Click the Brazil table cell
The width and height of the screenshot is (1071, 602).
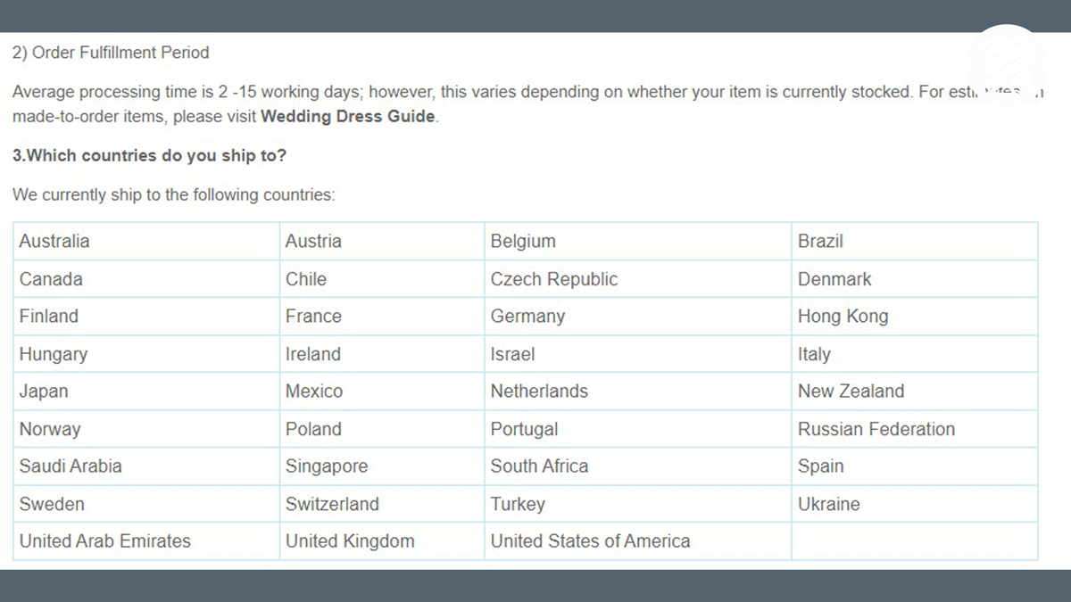pyautogui.click(x=820, y=241)
